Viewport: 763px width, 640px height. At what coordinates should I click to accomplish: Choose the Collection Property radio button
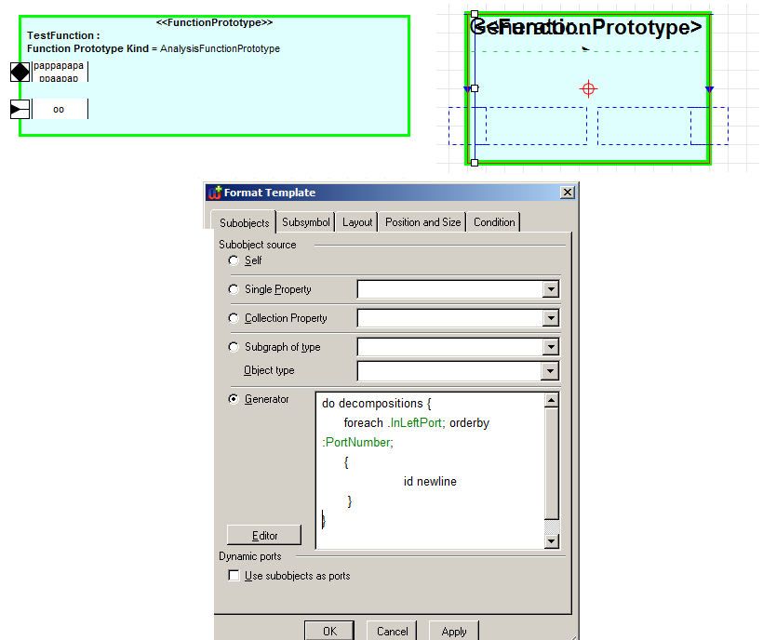(x=234, y=318)
